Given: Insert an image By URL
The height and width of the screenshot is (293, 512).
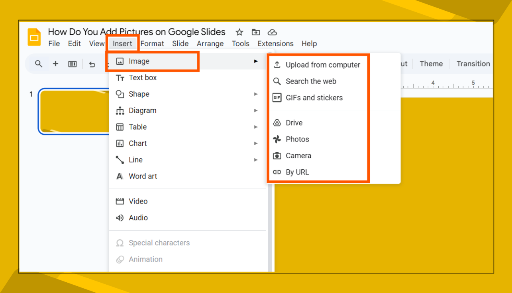Looking at the screenshot, I should click(x=298, y=172).
